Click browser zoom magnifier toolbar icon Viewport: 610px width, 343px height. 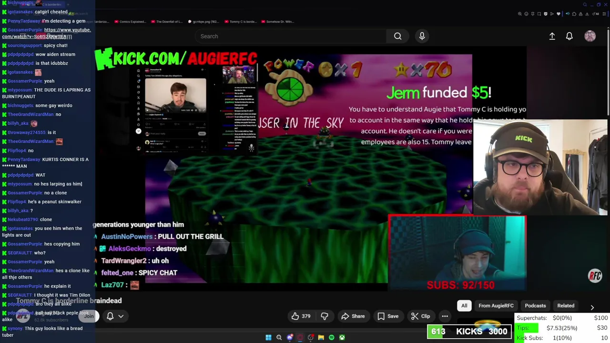[x=520, y=14]
